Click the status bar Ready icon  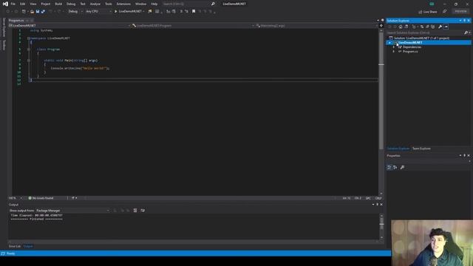[x=3, y=253]
